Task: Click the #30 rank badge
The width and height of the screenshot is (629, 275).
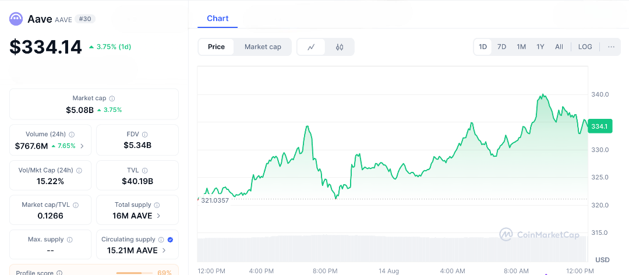Action: [84, 19]
